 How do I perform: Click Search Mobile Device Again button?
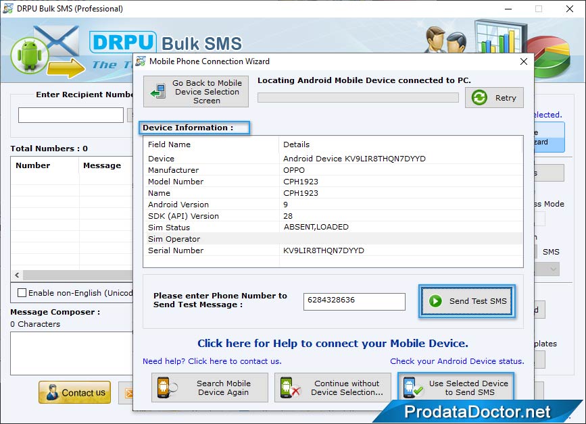coord(210,388)
